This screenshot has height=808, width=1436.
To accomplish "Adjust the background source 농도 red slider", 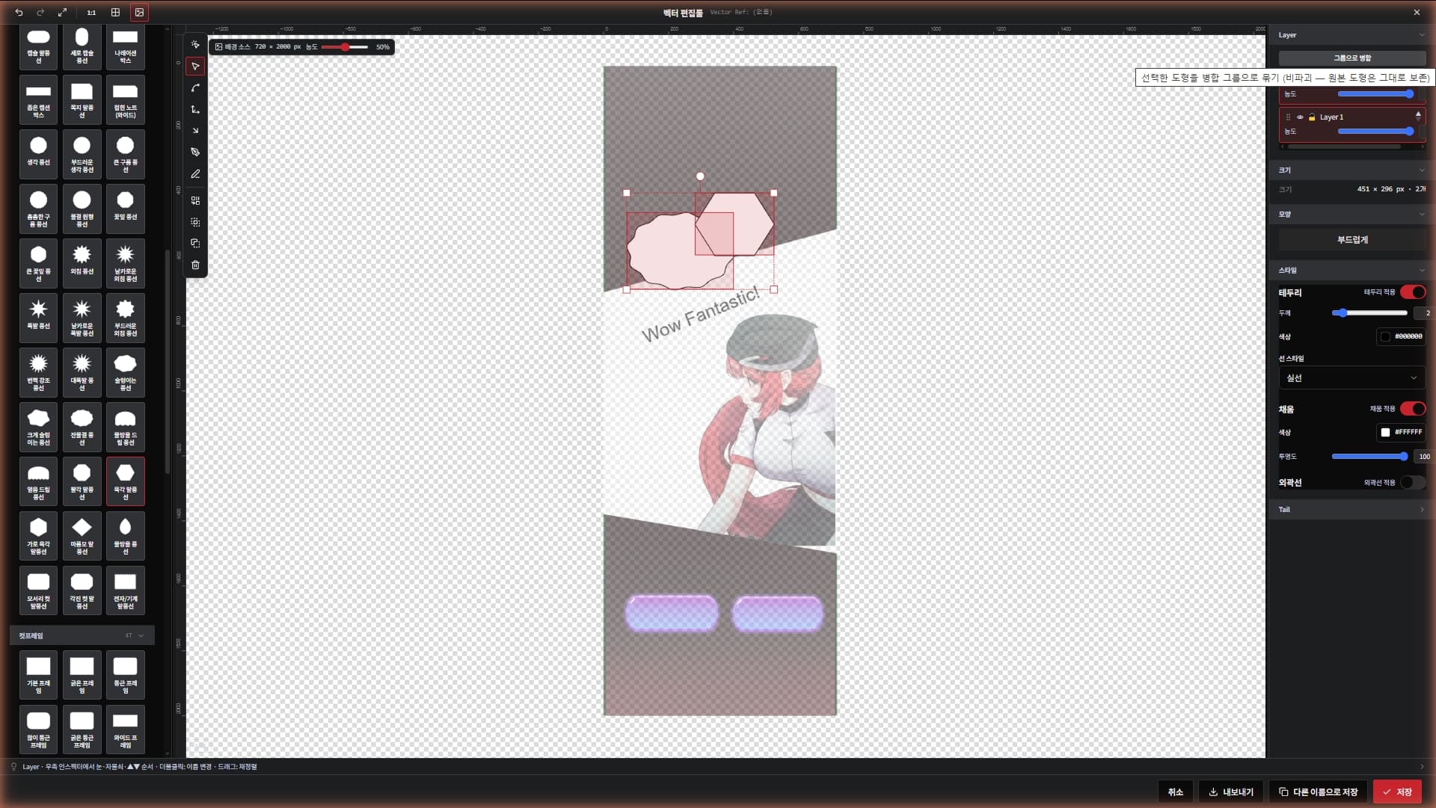I will [x=345, y=47].
